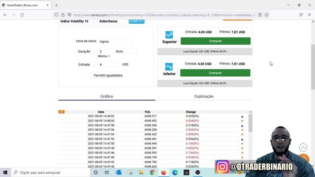Viewport: 315px width, 177px height.
Task: Open Firefox from the taskbar
Action: [164, 173]
